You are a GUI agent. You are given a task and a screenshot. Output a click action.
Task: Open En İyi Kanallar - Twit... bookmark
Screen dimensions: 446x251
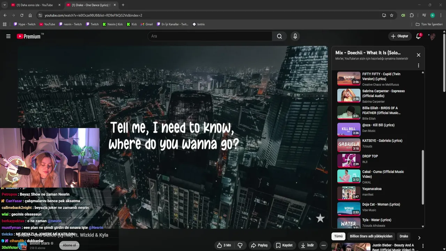pyautogui.click(x=172, y=24)
